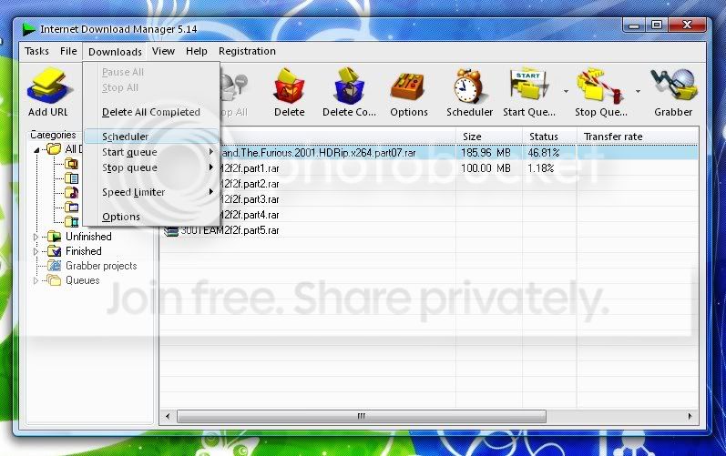Click the Stop Queue toolbar icon
Screen dimensions: 726x456
pos(600,86)
